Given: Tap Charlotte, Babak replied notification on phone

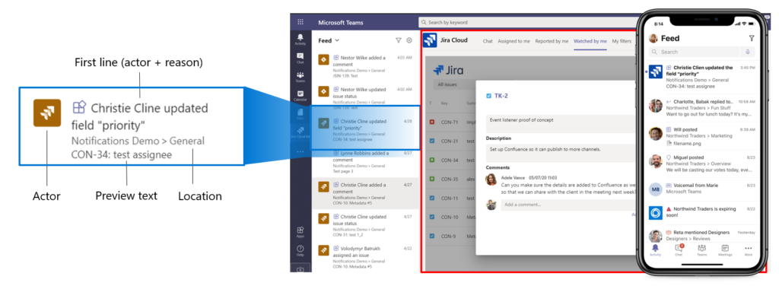Looking at the screenshot, I should tap(702, 108).
